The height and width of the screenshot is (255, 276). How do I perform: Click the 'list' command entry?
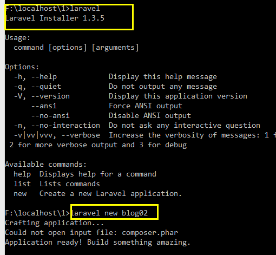[22, 184]
